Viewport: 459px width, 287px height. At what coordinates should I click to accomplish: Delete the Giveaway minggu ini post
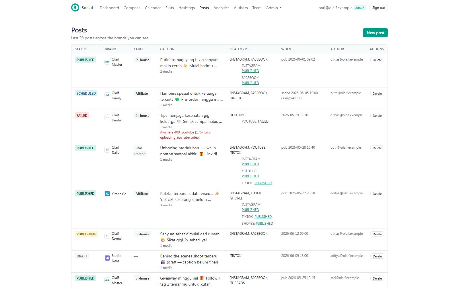[x=377, y=278]
